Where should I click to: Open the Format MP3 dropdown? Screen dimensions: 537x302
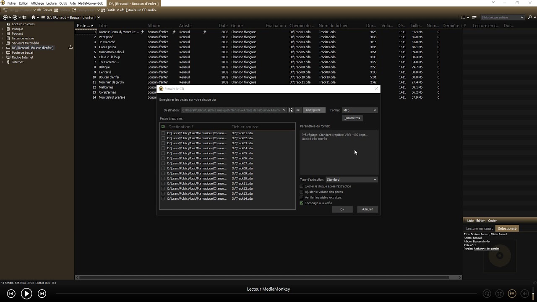click(360, 110)
